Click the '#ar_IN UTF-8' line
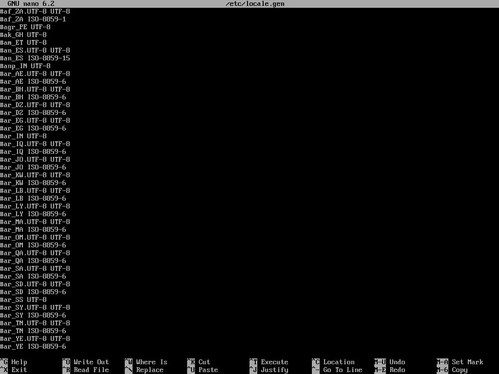This screenshot has height=374, width=499. click(x=23, y=136)
